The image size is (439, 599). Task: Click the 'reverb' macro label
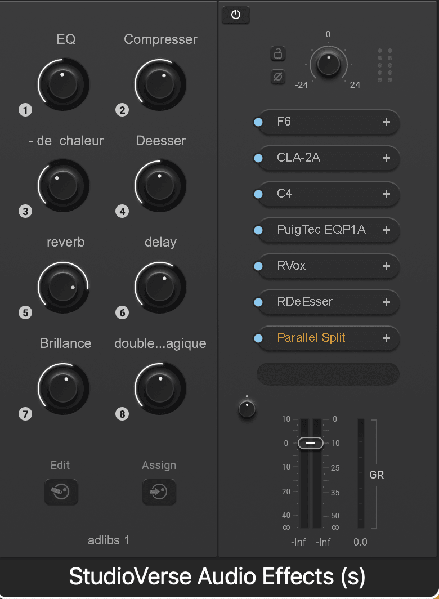(66, 242)
